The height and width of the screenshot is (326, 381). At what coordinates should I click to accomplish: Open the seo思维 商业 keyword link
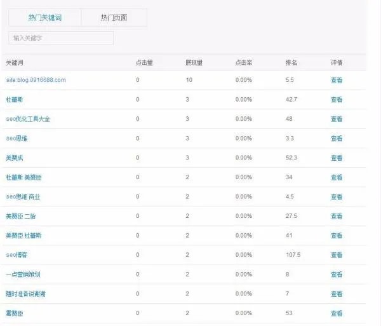(x=23, y=196)
